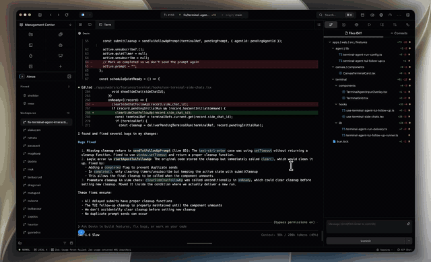Open the Commit button dropdown arrow

pyautogui.click(x=409, y=241)
